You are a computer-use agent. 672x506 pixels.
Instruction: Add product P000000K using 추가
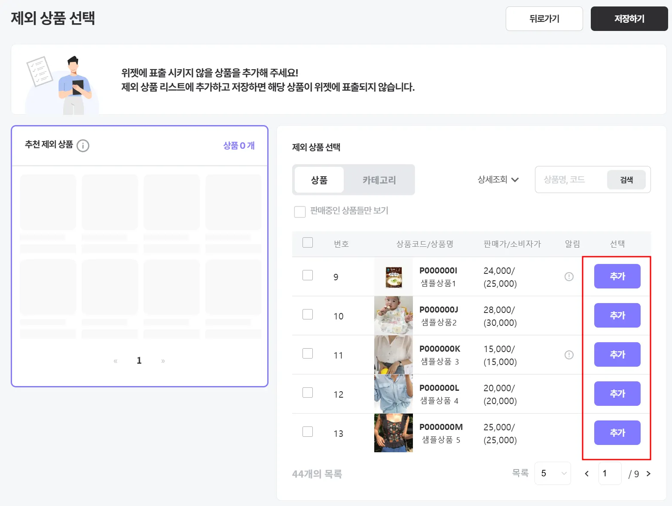617,355
